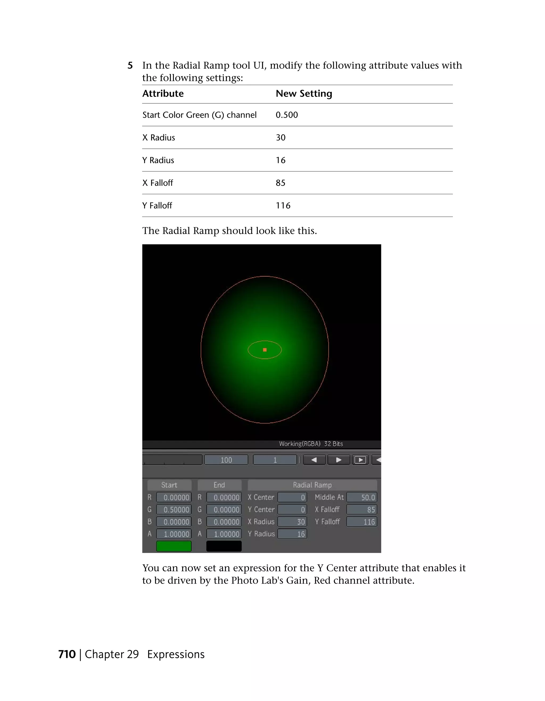Select the orange center point of the ramp

coord(265,350)
